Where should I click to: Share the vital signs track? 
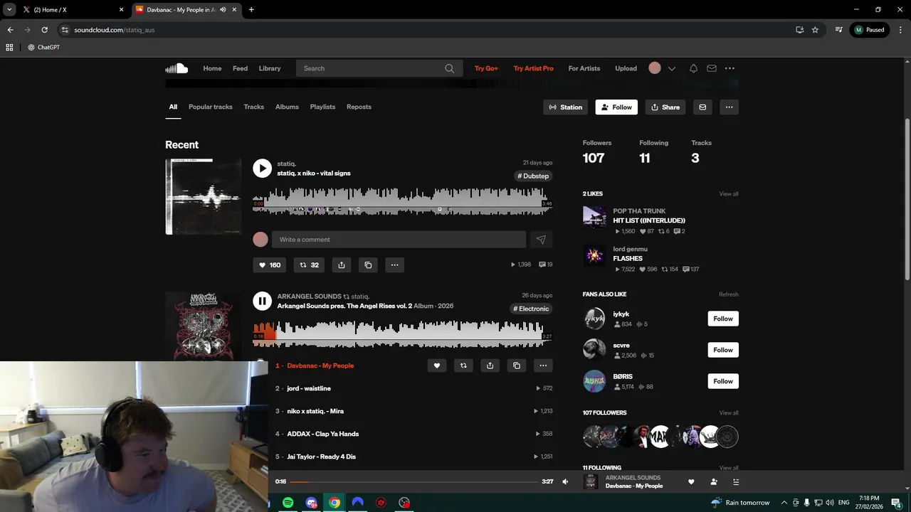tap(342, 265)
